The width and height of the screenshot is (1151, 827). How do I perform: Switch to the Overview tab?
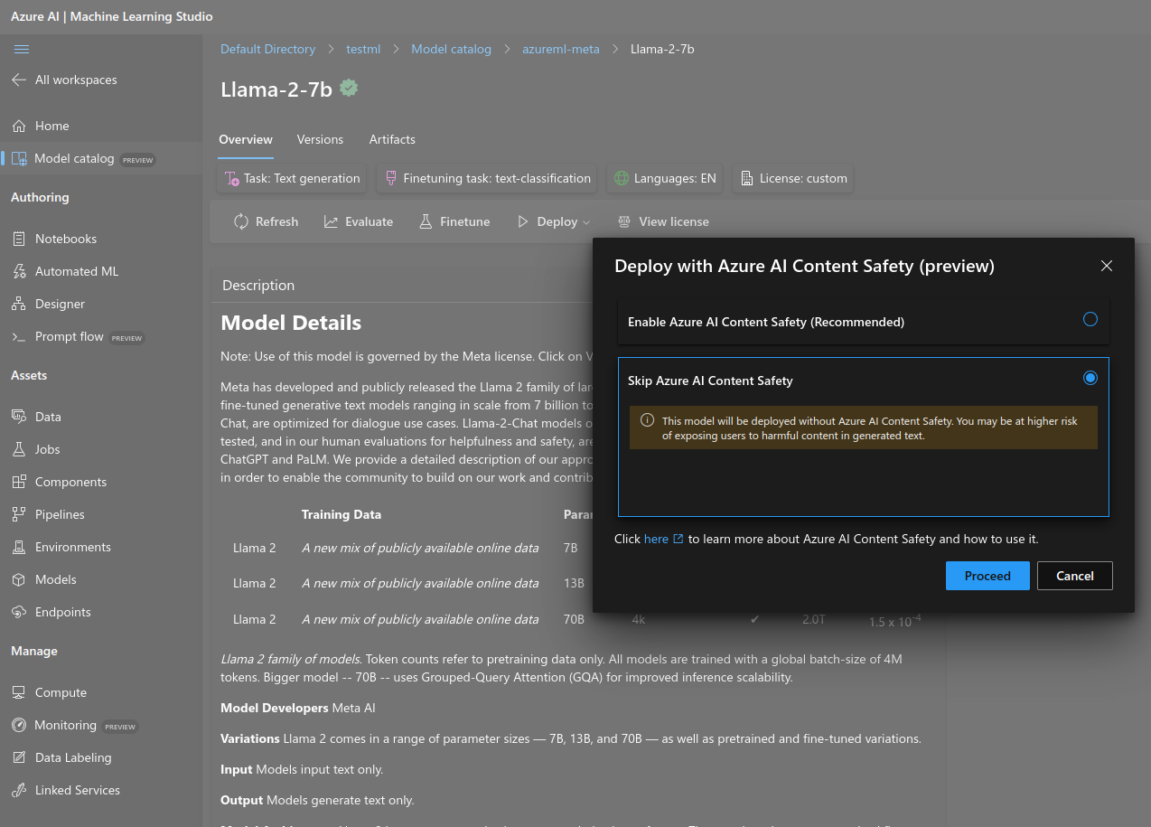tap(246, 139)
